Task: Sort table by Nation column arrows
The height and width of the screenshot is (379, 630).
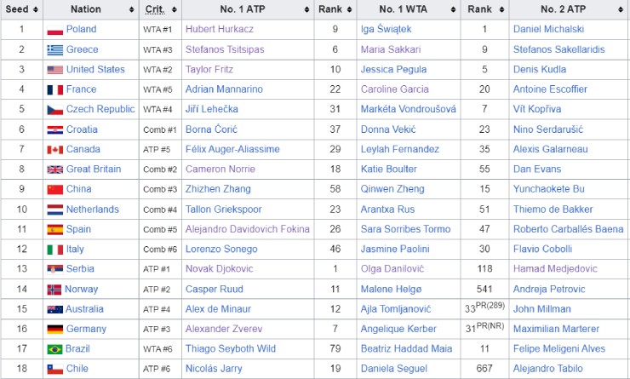Action: tap(131, 9)
